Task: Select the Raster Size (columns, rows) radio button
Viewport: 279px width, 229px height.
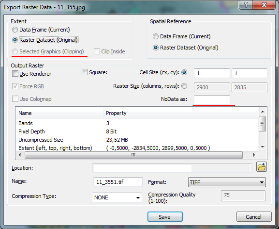Action: coord(184,86)
